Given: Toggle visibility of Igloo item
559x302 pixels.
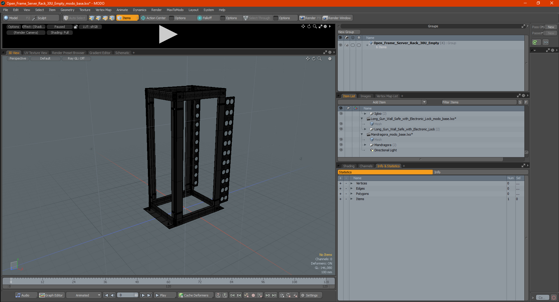Looking at the screenshot, I should (x=341, y=114).
